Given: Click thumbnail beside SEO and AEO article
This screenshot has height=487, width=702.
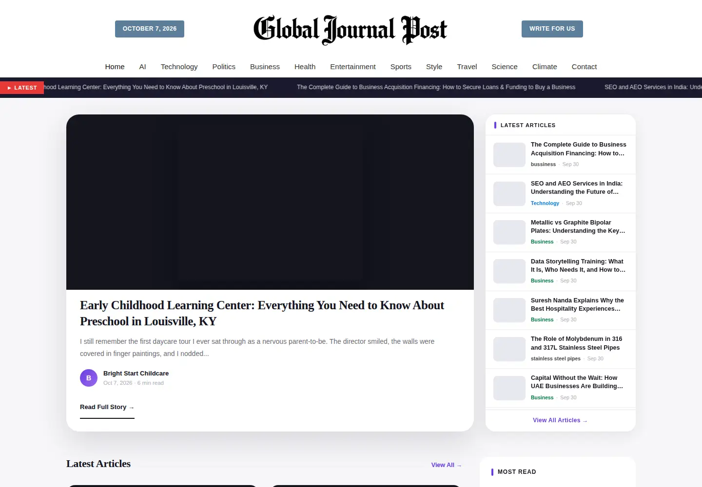Looking at the screenshot, I should [509, 193].
